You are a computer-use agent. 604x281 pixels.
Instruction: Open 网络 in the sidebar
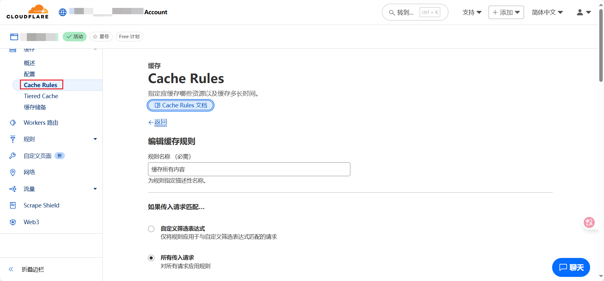coord(29,172)
